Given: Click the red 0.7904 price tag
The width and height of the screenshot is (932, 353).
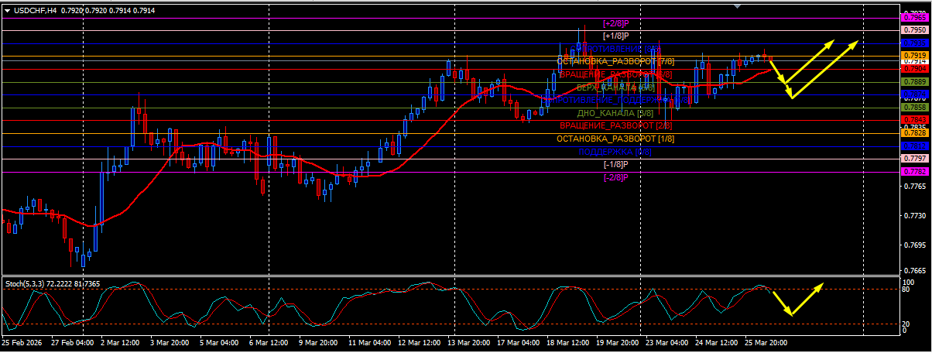Looking at the screenshot, I should [914, 68].
